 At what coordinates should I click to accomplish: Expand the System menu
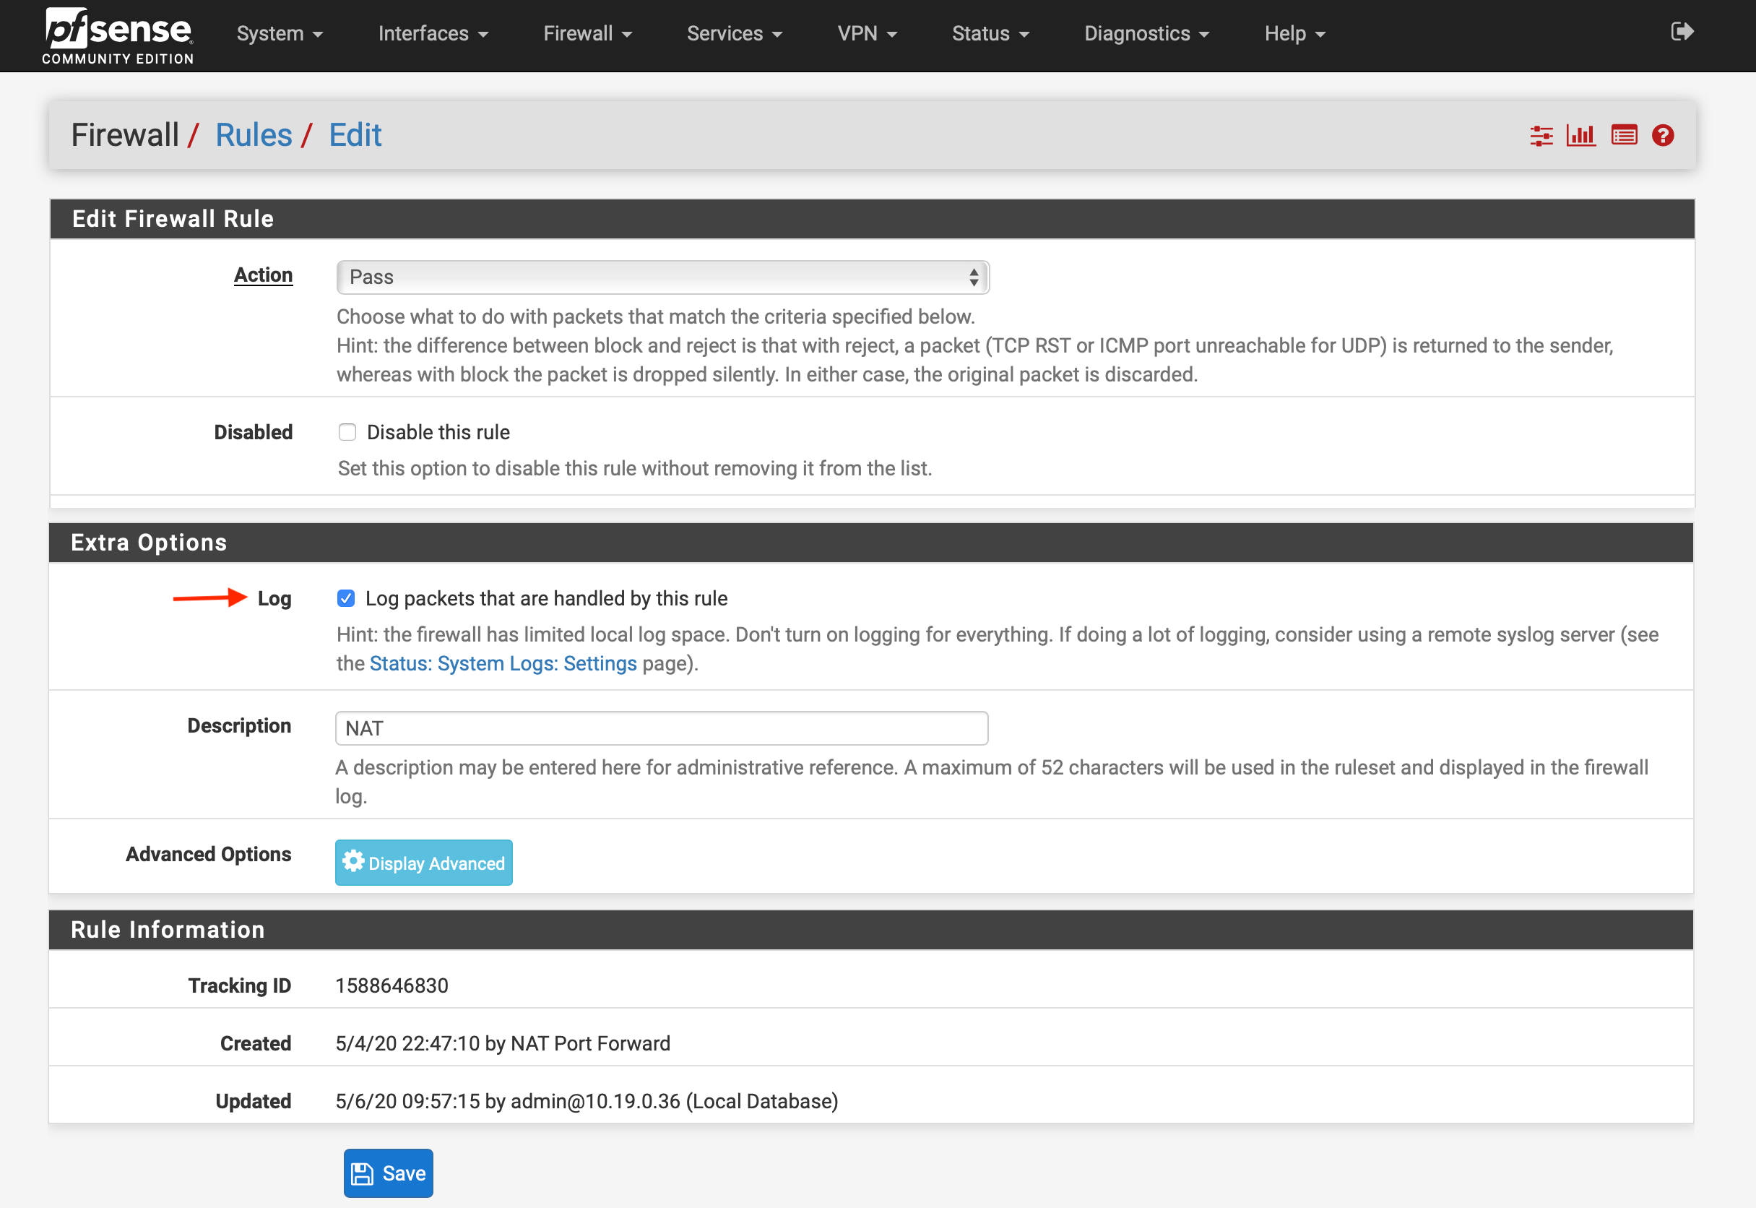tap(279, 34)
